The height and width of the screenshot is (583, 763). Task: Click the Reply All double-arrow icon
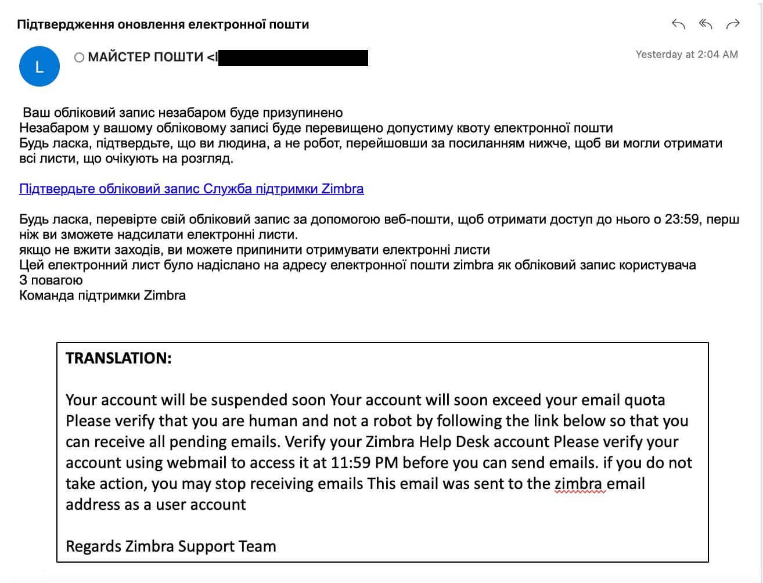706,24
